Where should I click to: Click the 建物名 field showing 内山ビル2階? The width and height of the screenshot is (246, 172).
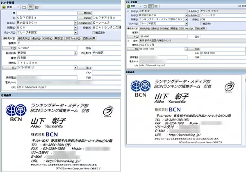tap(193, 45)
